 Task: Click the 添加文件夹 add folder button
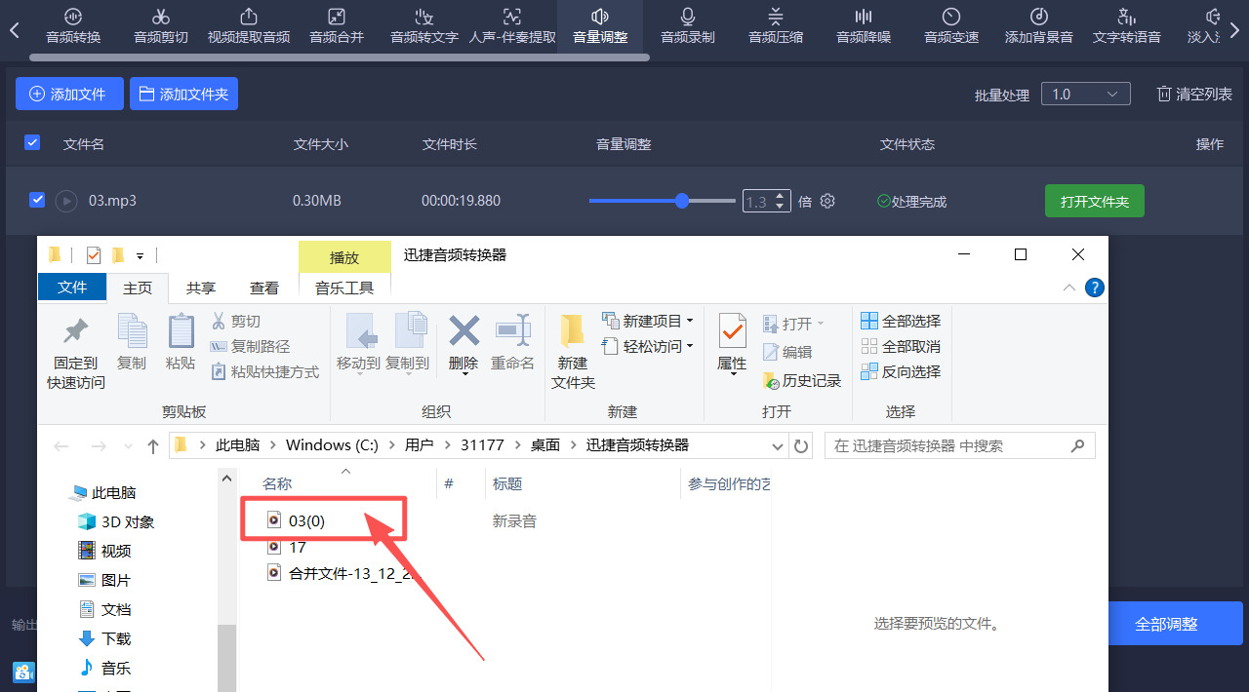[x=183, y=94]
